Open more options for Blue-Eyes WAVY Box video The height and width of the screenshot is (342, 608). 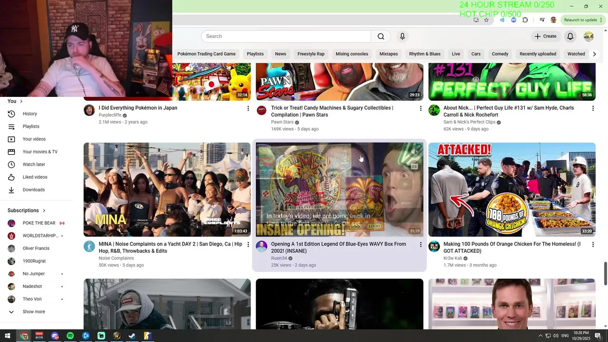pos(420,245)
